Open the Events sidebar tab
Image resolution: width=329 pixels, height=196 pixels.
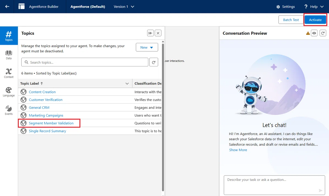(x=9, y=110)
